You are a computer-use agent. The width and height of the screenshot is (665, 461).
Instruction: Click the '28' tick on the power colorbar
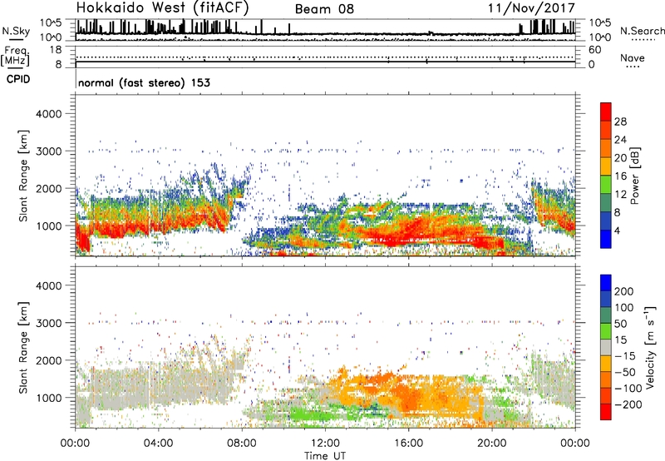[620, 121]
